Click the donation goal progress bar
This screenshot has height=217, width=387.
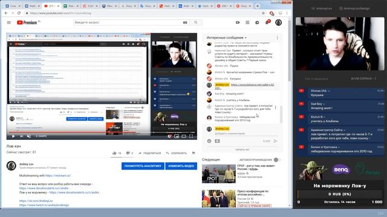pos(340,194)
